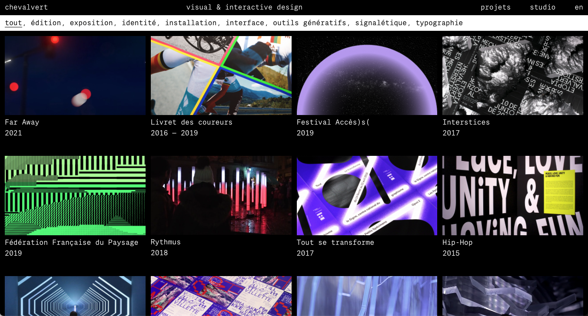Select the tout filter to show all

pyautogui.click(x=13, y=23)
